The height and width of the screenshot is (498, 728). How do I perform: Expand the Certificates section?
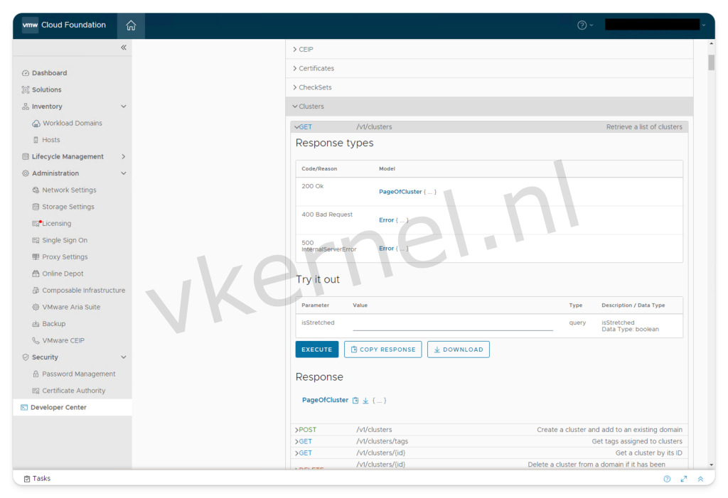click(x=318, y=68)
